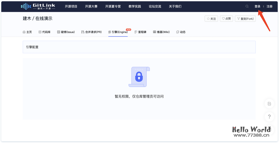Click the search magnifier icon
The width and height of the screenshot is (279, 143).
click(247, 6)
